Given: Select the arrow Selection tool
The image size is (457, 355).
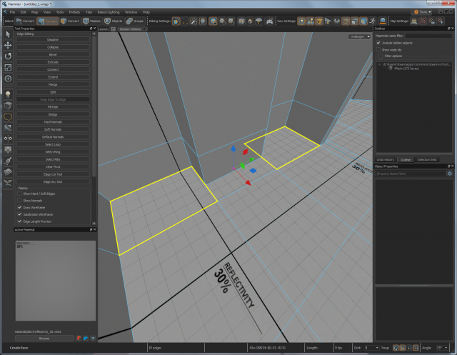Looking at the screenshot, I should click(x=8, y=34).
